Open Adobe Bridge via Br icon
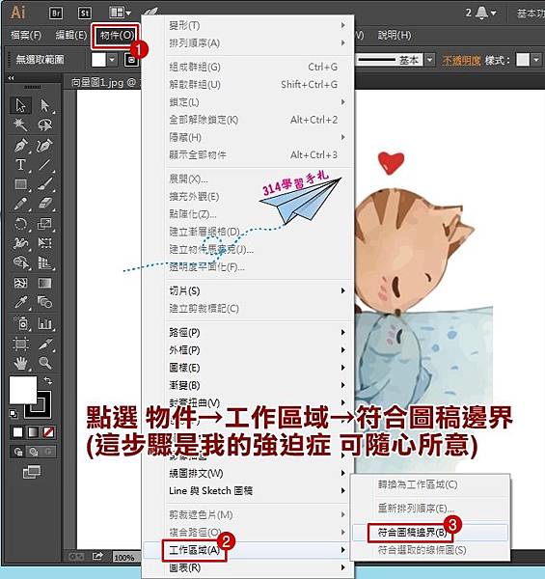 tap(56, 14)
